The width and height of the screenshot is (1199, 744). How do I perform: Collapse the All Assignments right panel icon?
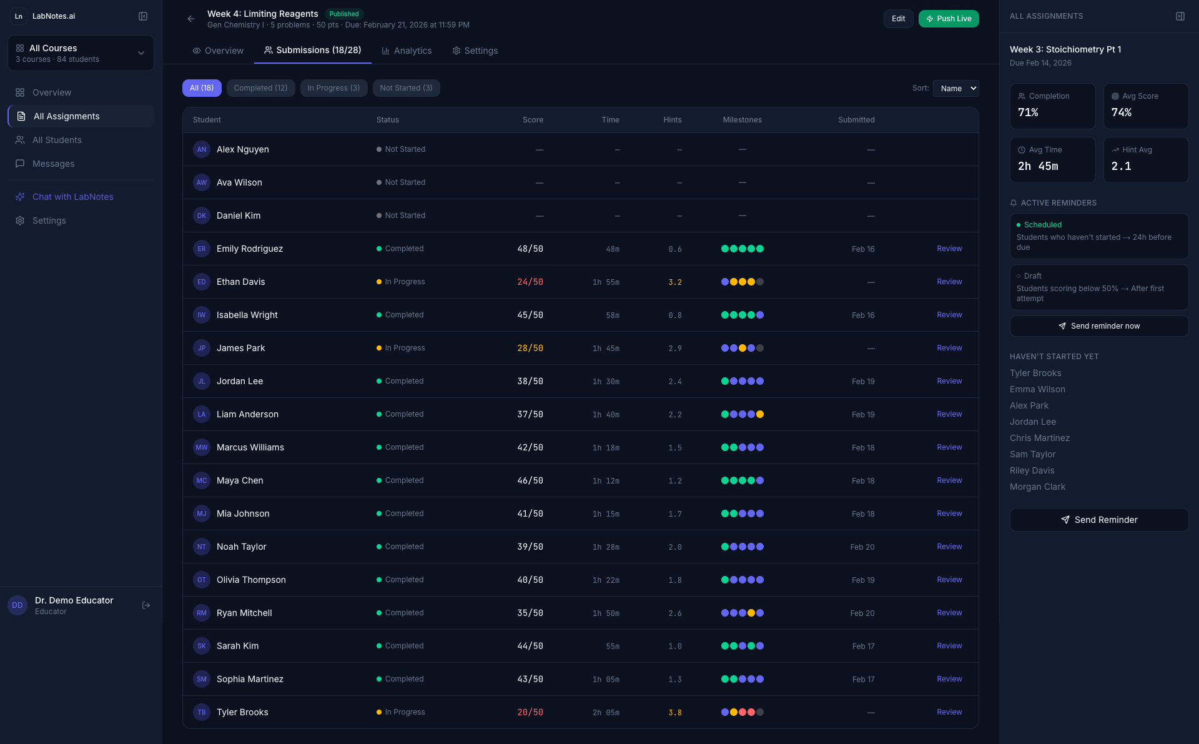click(1180, 16)
